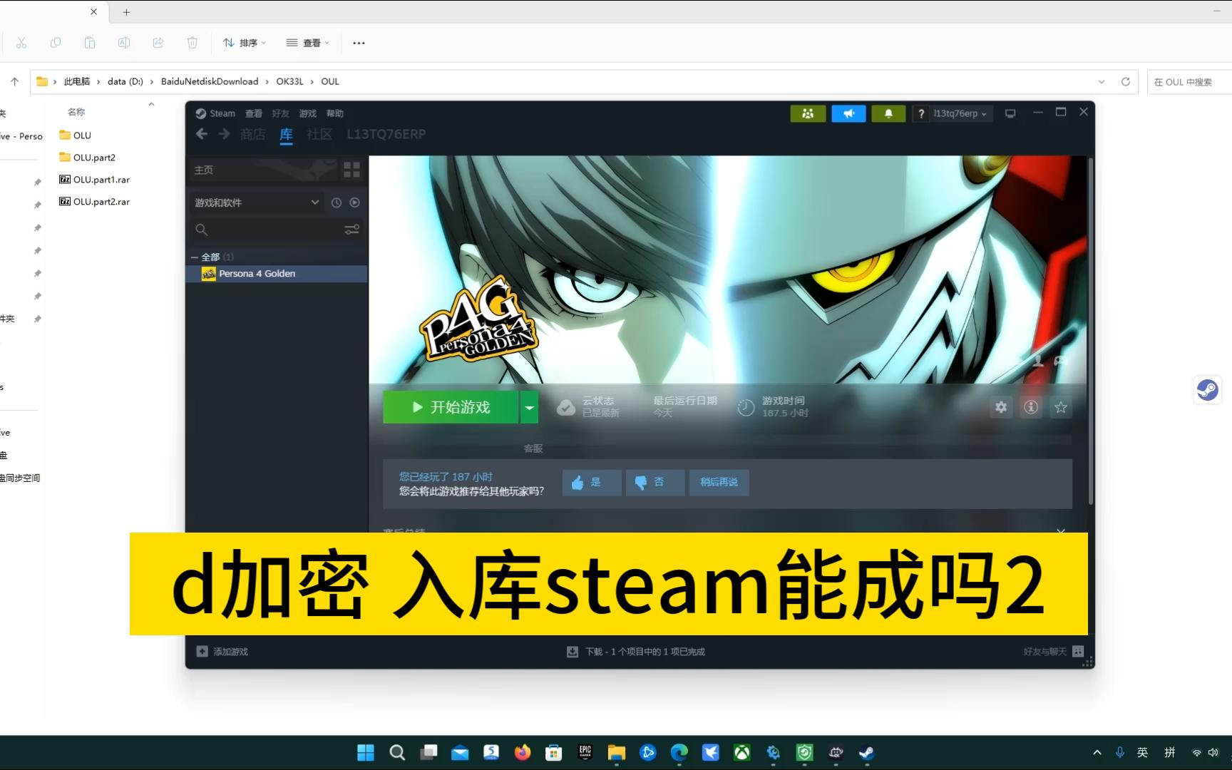The width and height of the screenshot is (1232, 770).
Task: Collapse the 全部 games list
Action: pyautogui.click(x=194, y=257)
